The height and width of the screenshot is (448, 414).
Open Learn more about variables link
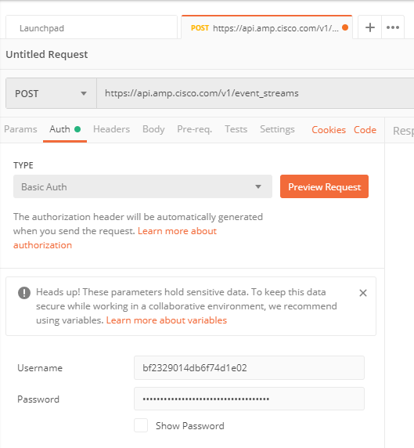[x=167, y=320]
